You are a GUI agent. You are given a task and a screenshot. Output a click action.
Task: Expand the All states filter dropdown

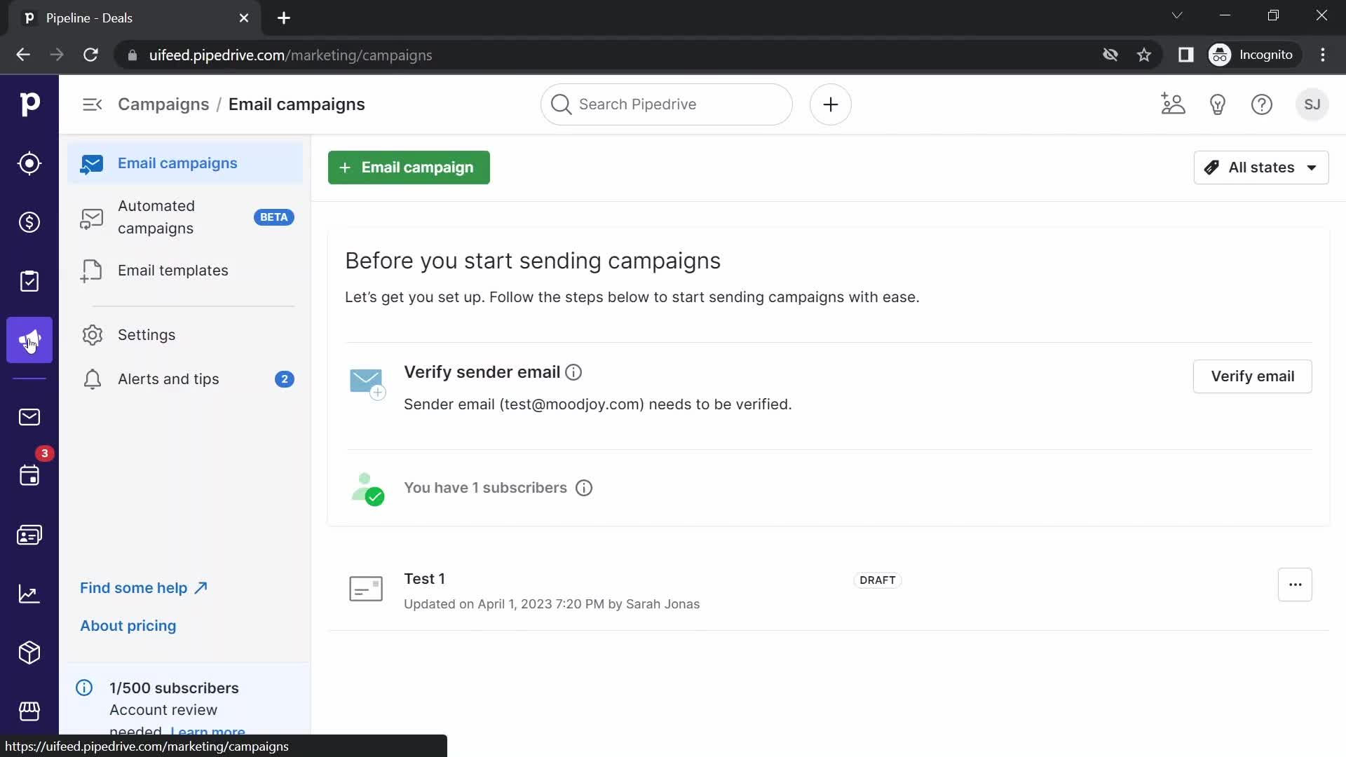click(1261, 168)
